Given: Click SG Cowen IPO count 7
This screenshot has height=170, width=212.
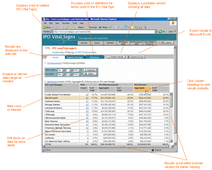Looking at the screenshot, I should [x=87, y=135].
